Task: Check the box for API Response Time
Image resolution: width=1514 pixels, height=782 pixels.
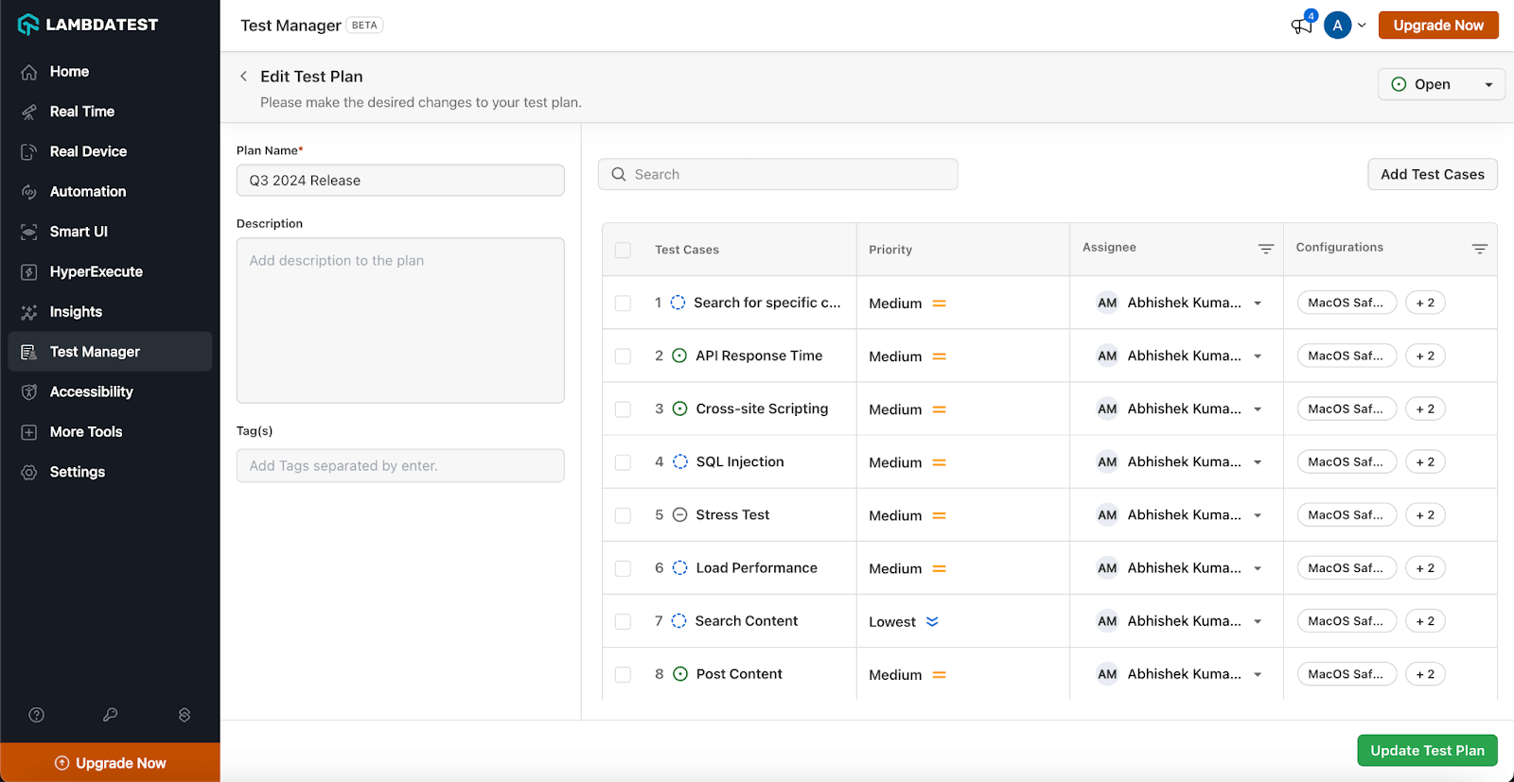Action: tap(623, 356)
